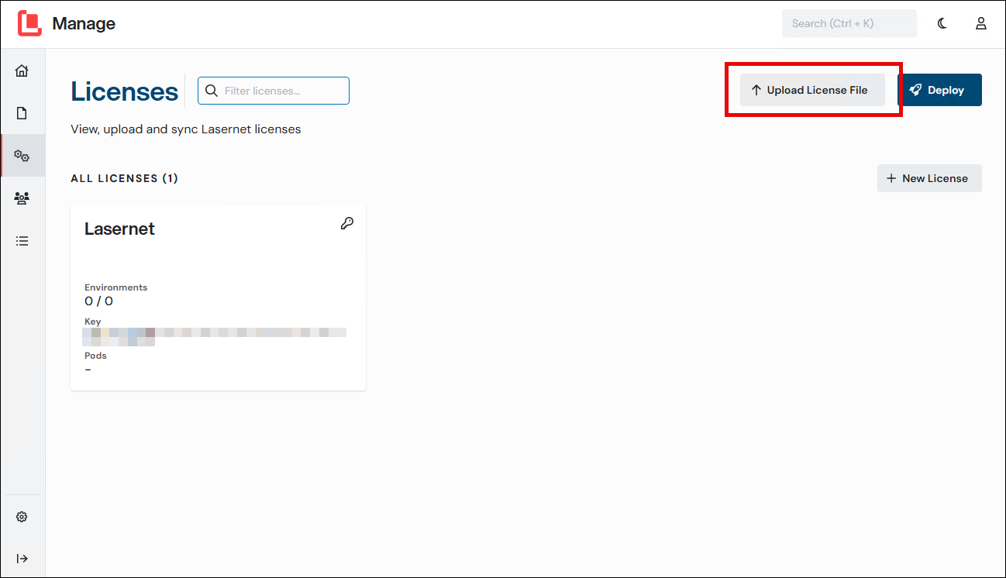
Task: Open the Home page in sidebar
Action: point(22,71)
